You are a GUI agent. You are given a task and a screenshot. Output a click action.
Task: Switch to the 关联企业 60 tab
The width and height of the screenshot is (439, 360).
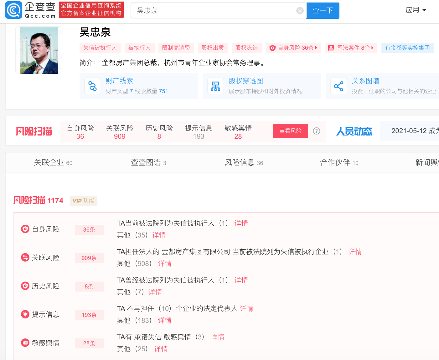[x=53, y=162]
